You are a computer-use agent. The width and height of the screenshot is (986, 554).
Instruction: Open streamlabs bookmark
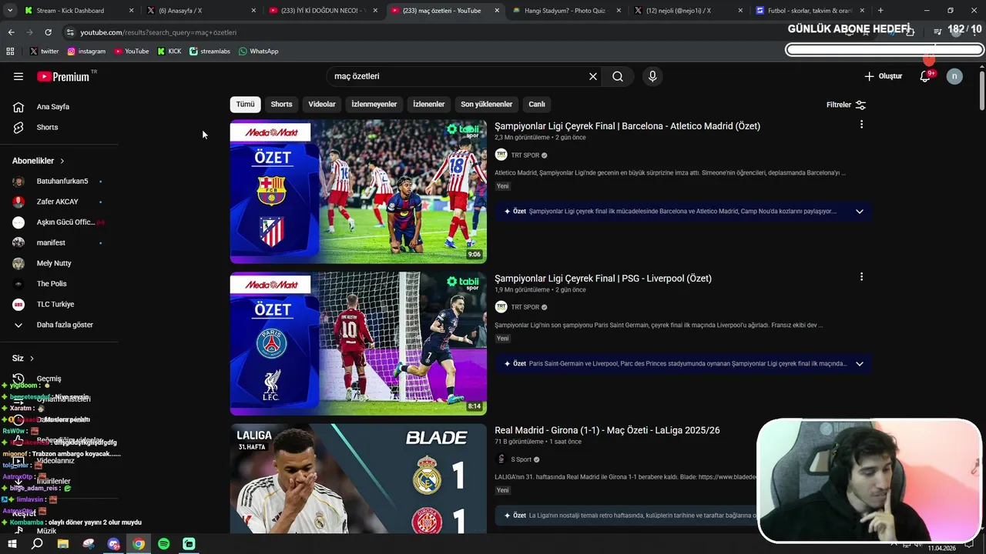(210, 52)
